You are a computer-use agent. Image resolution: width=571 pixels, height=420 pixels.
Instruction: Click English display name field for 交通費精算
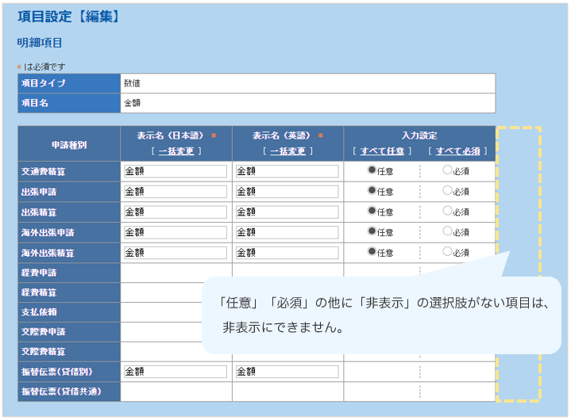(x=287, y=171)
